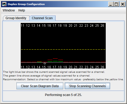Screen dimensions: 127x104
Task: Click the green average line for channel 14
Action: coord(39,62)
